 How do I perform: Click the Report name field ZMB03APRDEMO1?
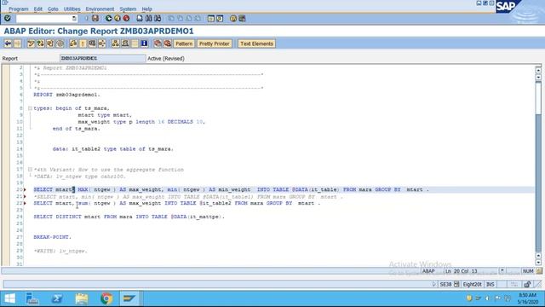[102, 58]
